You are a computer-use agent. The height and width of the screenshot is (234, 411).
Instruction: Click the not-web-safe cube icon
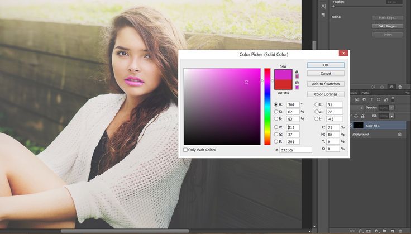coord(297,82)
